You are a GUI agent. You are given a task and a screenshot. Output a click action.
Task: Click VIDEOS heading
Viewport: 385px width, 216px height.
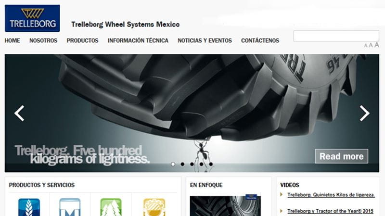point(290,185)
